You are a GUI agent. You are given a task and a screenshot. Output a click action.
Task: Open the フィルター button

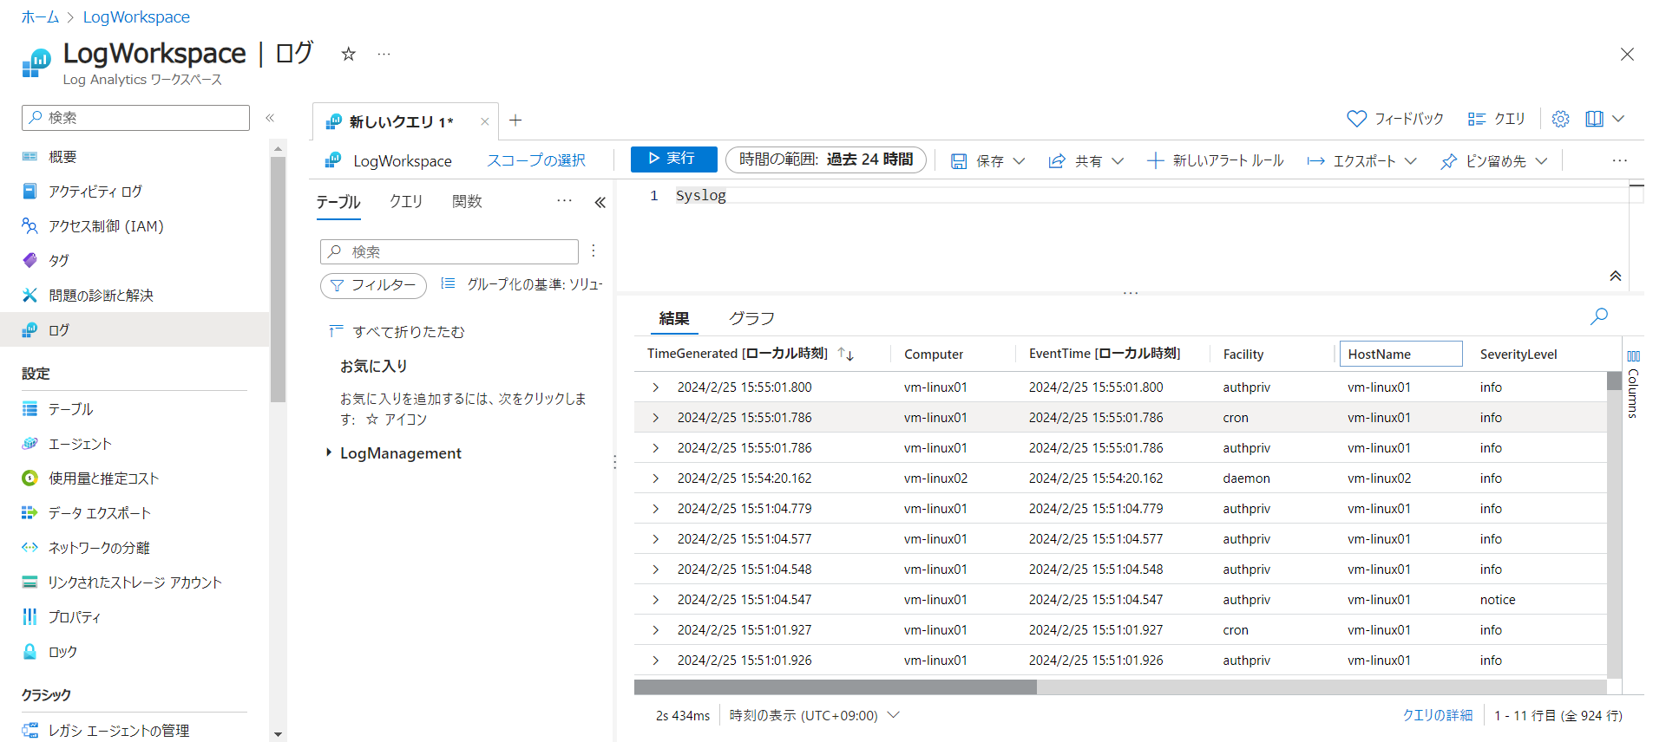click(x=373, y=285)
